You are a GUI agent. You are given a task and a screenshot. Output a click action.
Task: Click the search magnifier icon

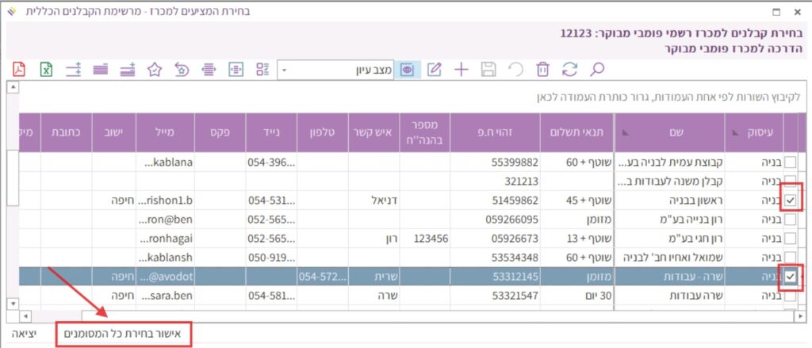click(x=597, y=69)
